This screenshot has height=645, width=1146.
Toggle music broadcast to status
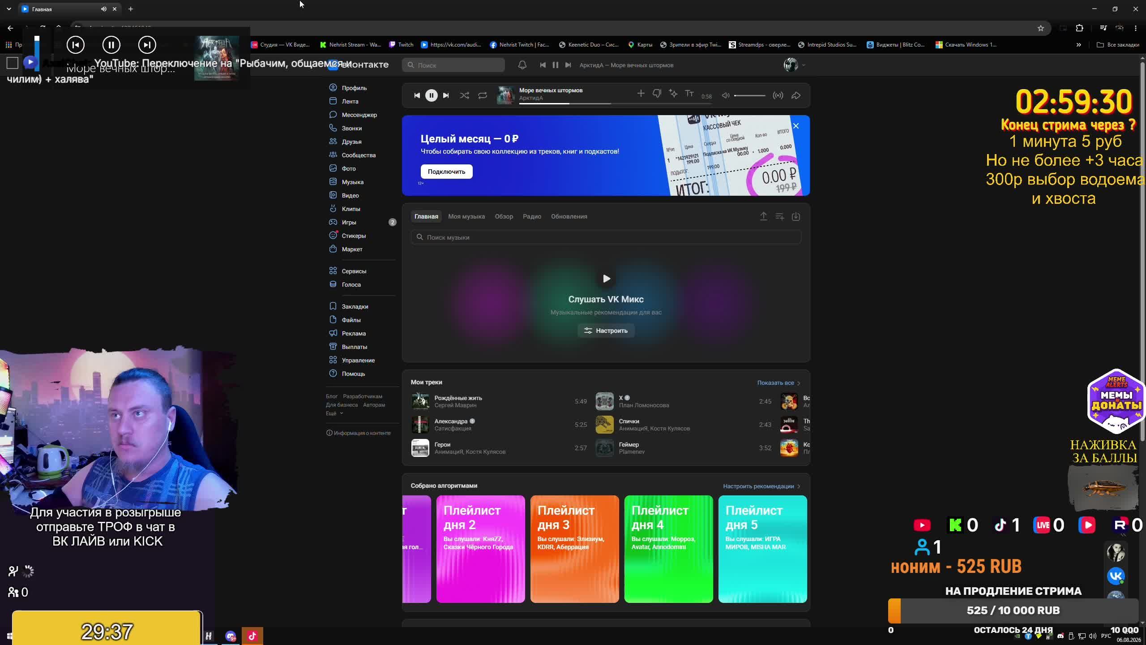778,95
